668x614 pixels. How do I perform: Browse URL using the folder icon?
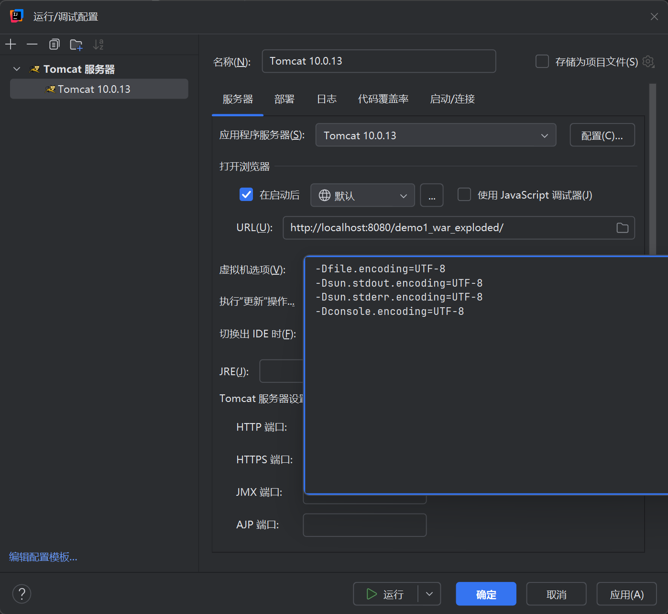pyautogui.click(x=622, y=228)
